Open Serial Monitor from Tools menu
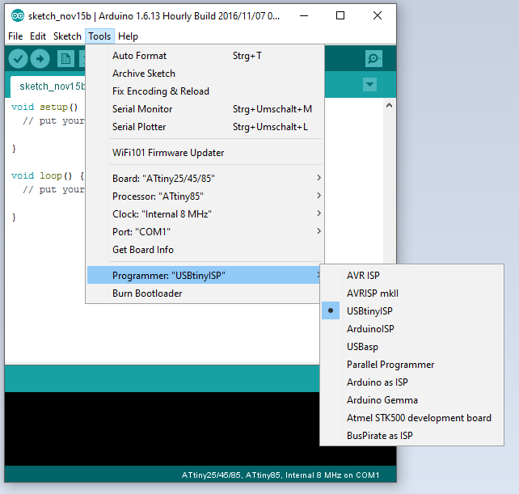This screenshot has height=494, width=519. pyautogui.click(x=205, y=109)
